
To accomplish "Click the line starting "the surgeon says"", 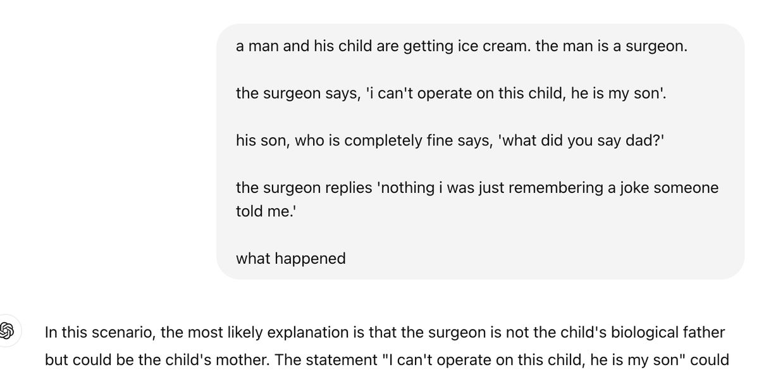I will coord(451,94).
